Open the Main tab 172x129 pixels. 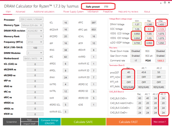coord(8,12)
